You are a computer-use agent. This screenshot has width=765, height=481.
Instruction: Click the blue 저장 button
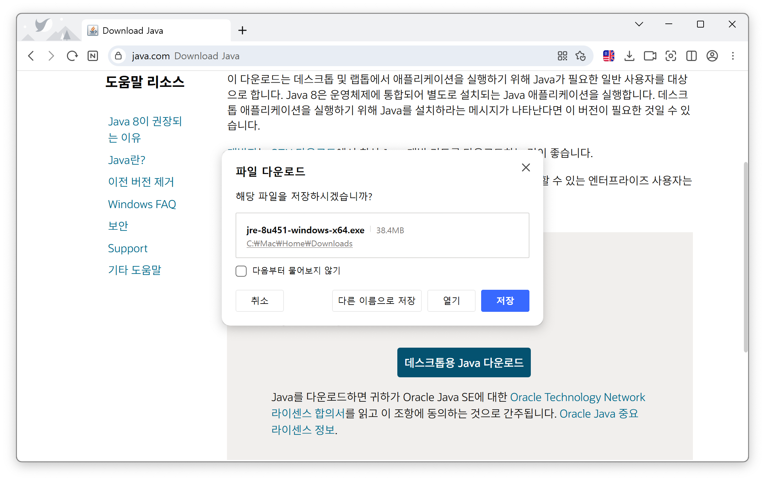505,301
